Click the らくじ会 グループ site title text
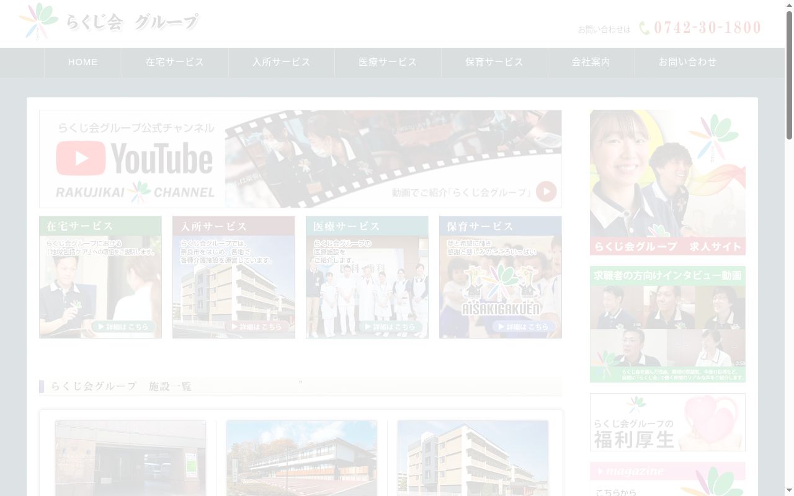This screenshot has width=794, height=496. click(132, 22)
